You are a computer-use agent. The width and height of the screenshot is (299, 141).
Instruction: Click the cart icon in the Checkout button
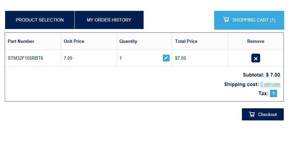tap(252, 114)
